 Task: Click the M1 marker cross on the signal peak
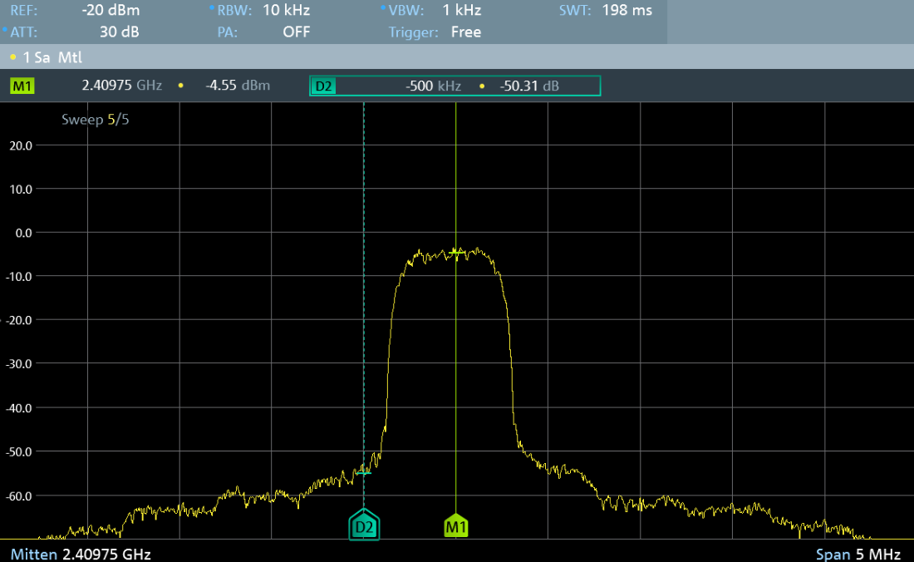pyautogui.click(x=455, y=251)
